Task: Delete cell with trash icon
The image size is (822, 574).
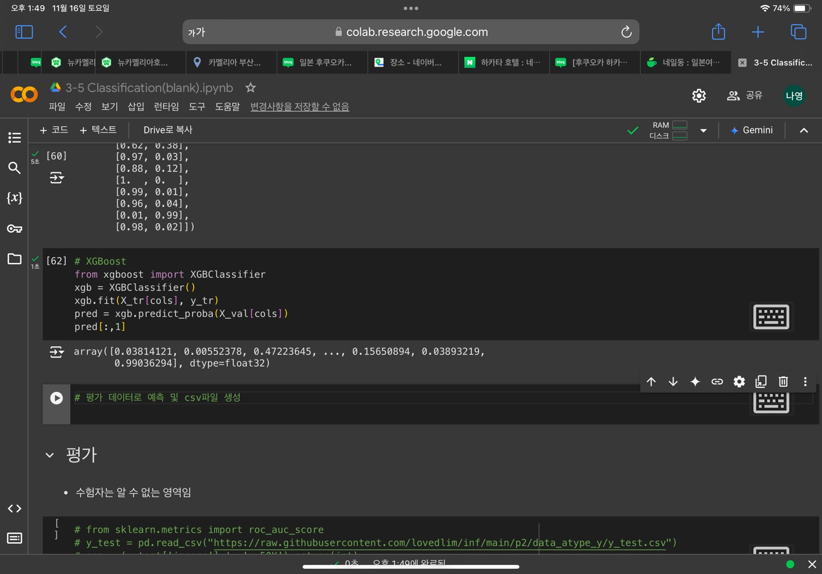Action: coord(783,382)
